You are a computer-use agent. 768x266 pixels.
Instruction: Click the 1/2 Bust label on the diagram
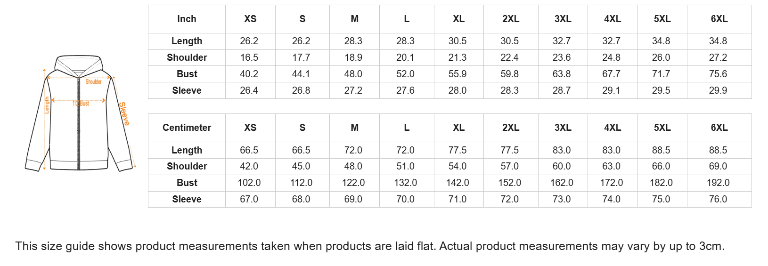81,103
